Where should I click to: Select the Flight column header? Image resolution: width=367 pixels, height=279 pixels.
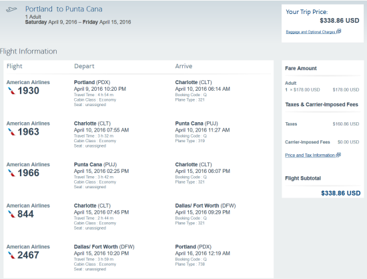click(15, 66)
